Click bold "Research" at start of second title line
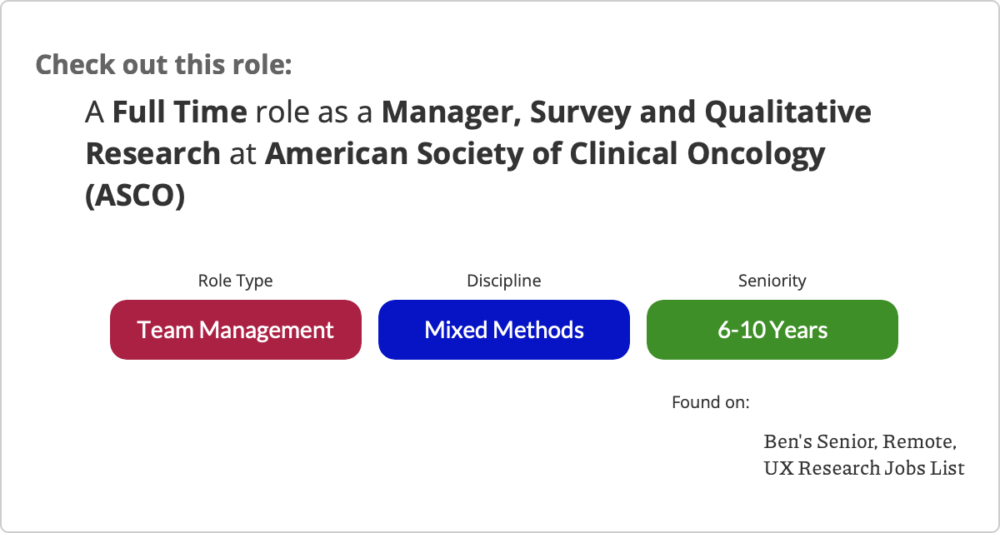Screen dimensions: 1000x533 152,154
